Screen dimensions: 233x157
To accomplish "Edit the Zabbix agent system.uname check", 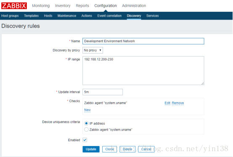I will coord(167,103).
